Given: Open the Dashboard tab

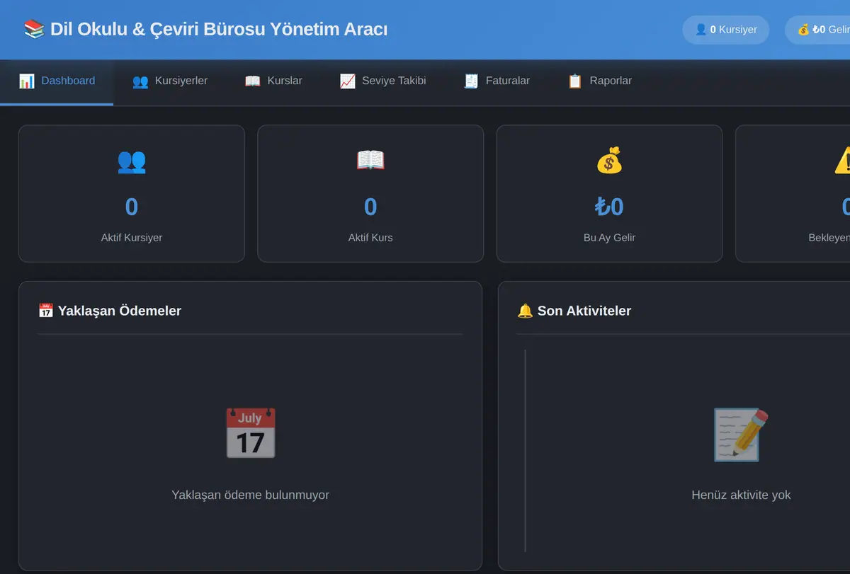Looking at the screenshot, I should (x=57, y=81).
